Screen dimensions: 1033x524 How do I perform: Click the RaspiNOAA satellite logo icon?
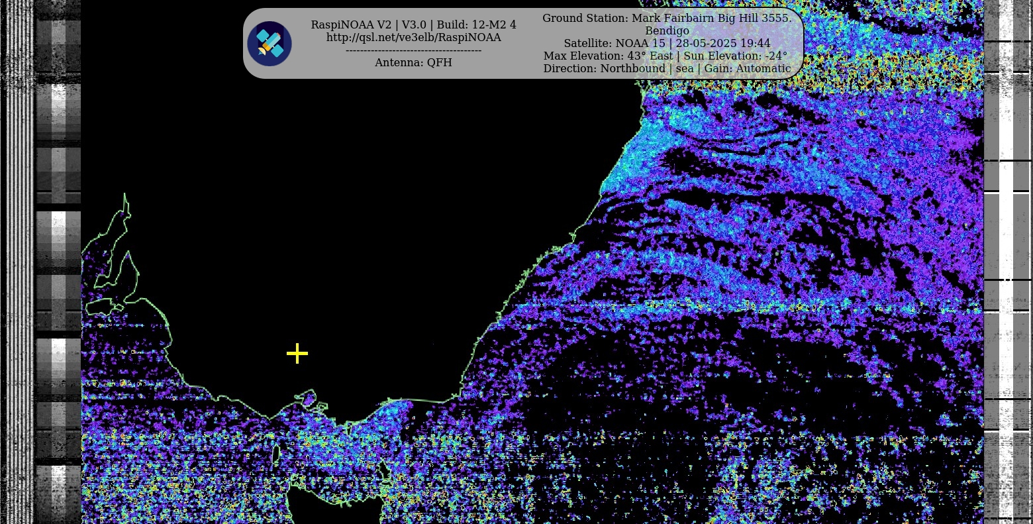(270, 44)
